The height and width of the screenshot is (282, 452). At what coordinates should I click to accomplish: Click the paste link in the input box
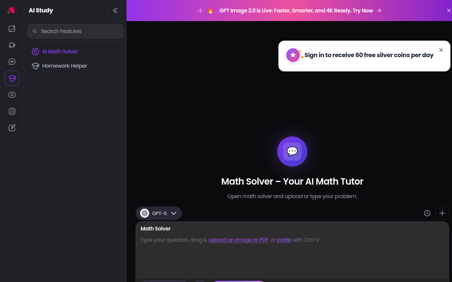284,240
